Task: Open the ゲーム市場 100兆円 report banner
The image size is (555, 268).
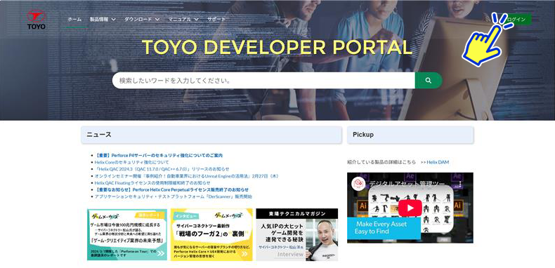Action: (x=127, y=235)
